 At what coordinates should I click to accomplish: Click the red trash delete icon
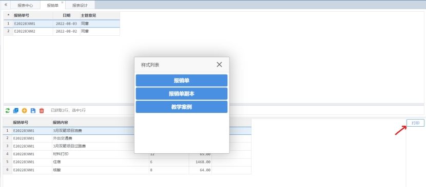click(42, 110)
